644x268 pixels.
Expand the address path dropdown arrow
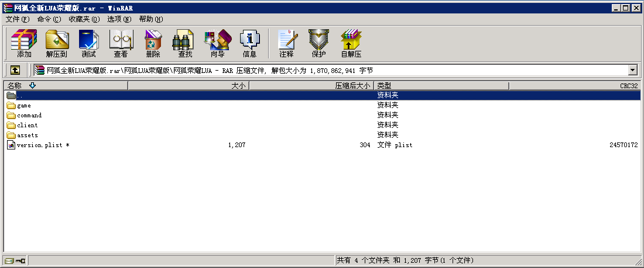632,70
